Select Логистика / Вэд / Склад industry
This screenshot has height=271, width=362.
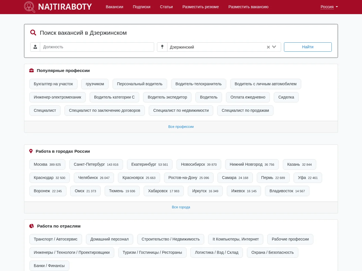(x=217, y=252)
